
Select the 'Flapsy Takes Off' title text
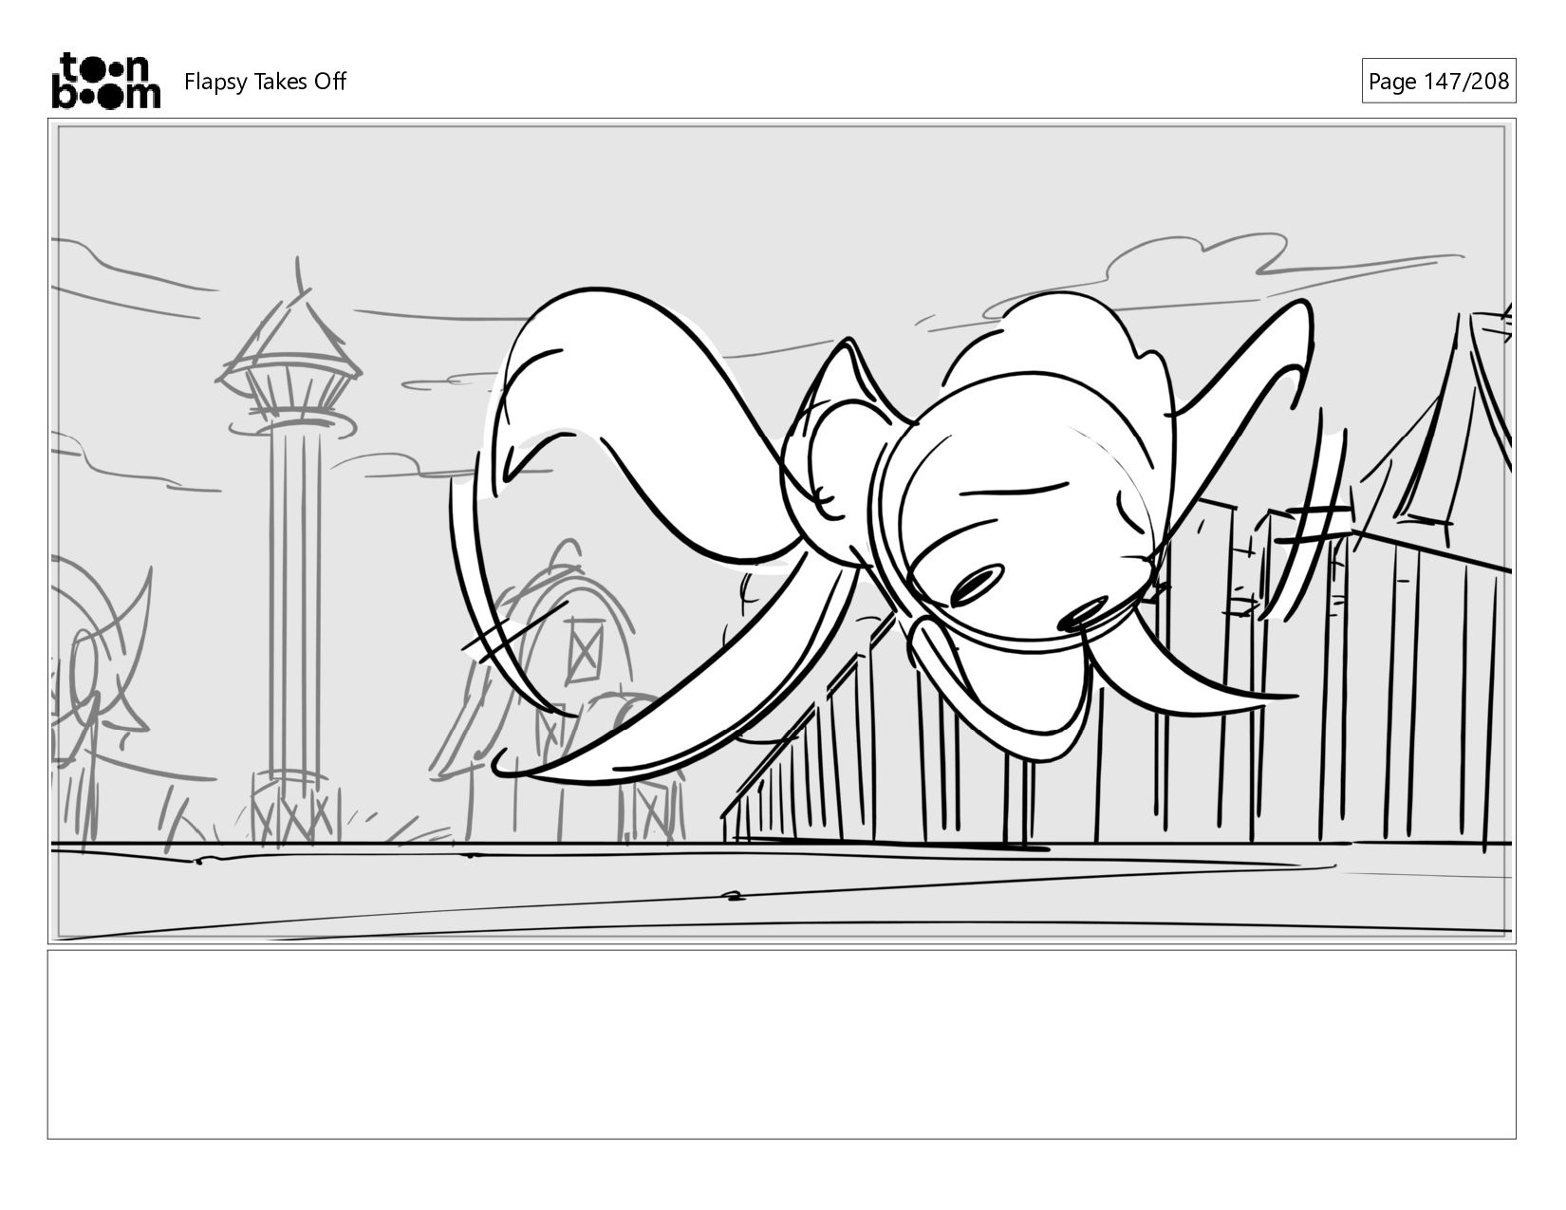(265, 82)
